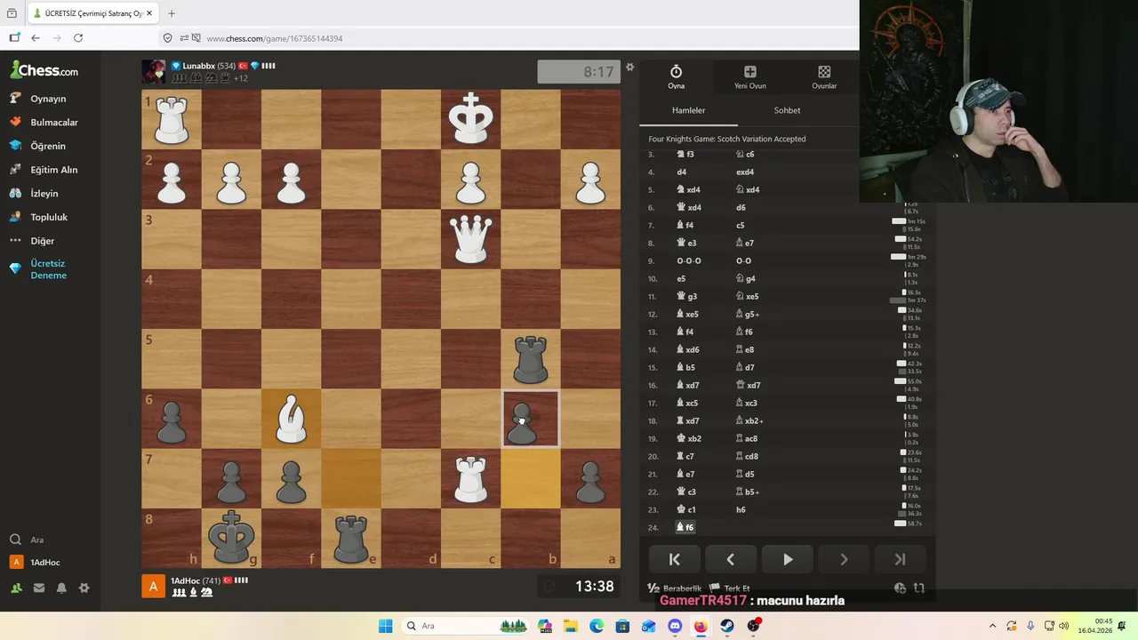Click the black king on g8

pyautogui.click(x=231, y=539)
